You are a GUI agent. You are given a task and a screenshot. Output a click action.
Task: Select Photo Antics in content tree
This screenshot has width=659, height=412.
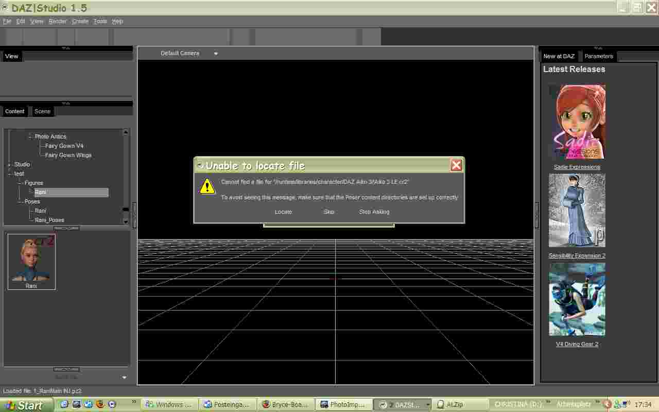(x=50, y=136)
